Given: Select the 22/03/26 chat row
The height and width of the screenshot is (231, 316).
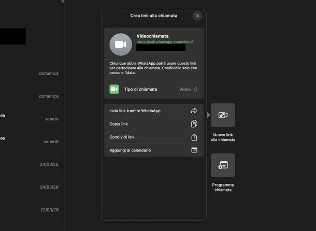Looking at the screenshot, I should [x=49, y=210].
